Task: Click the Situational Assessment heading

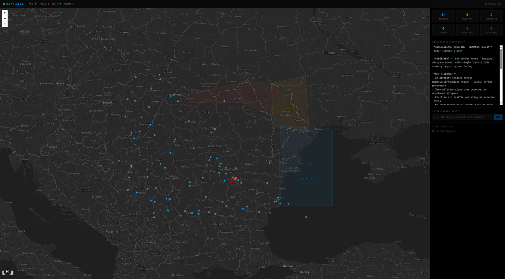Action: [x=449, y=42]
